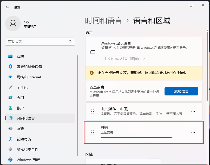Viewport: 210px width, 165px height.
Task: Select the 个性化 paintbrush icon
Action: pos(10,87)
